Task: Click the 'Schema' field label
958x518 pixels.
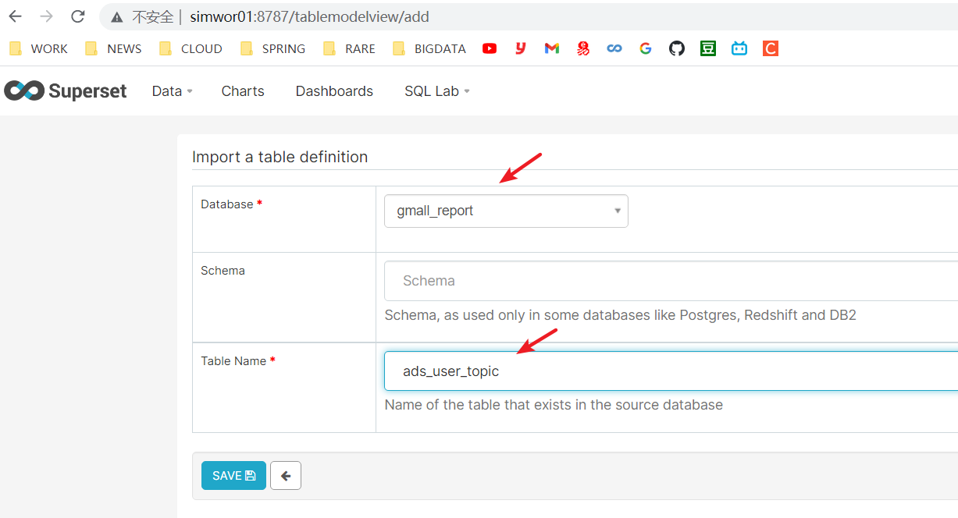Action: 223,271
